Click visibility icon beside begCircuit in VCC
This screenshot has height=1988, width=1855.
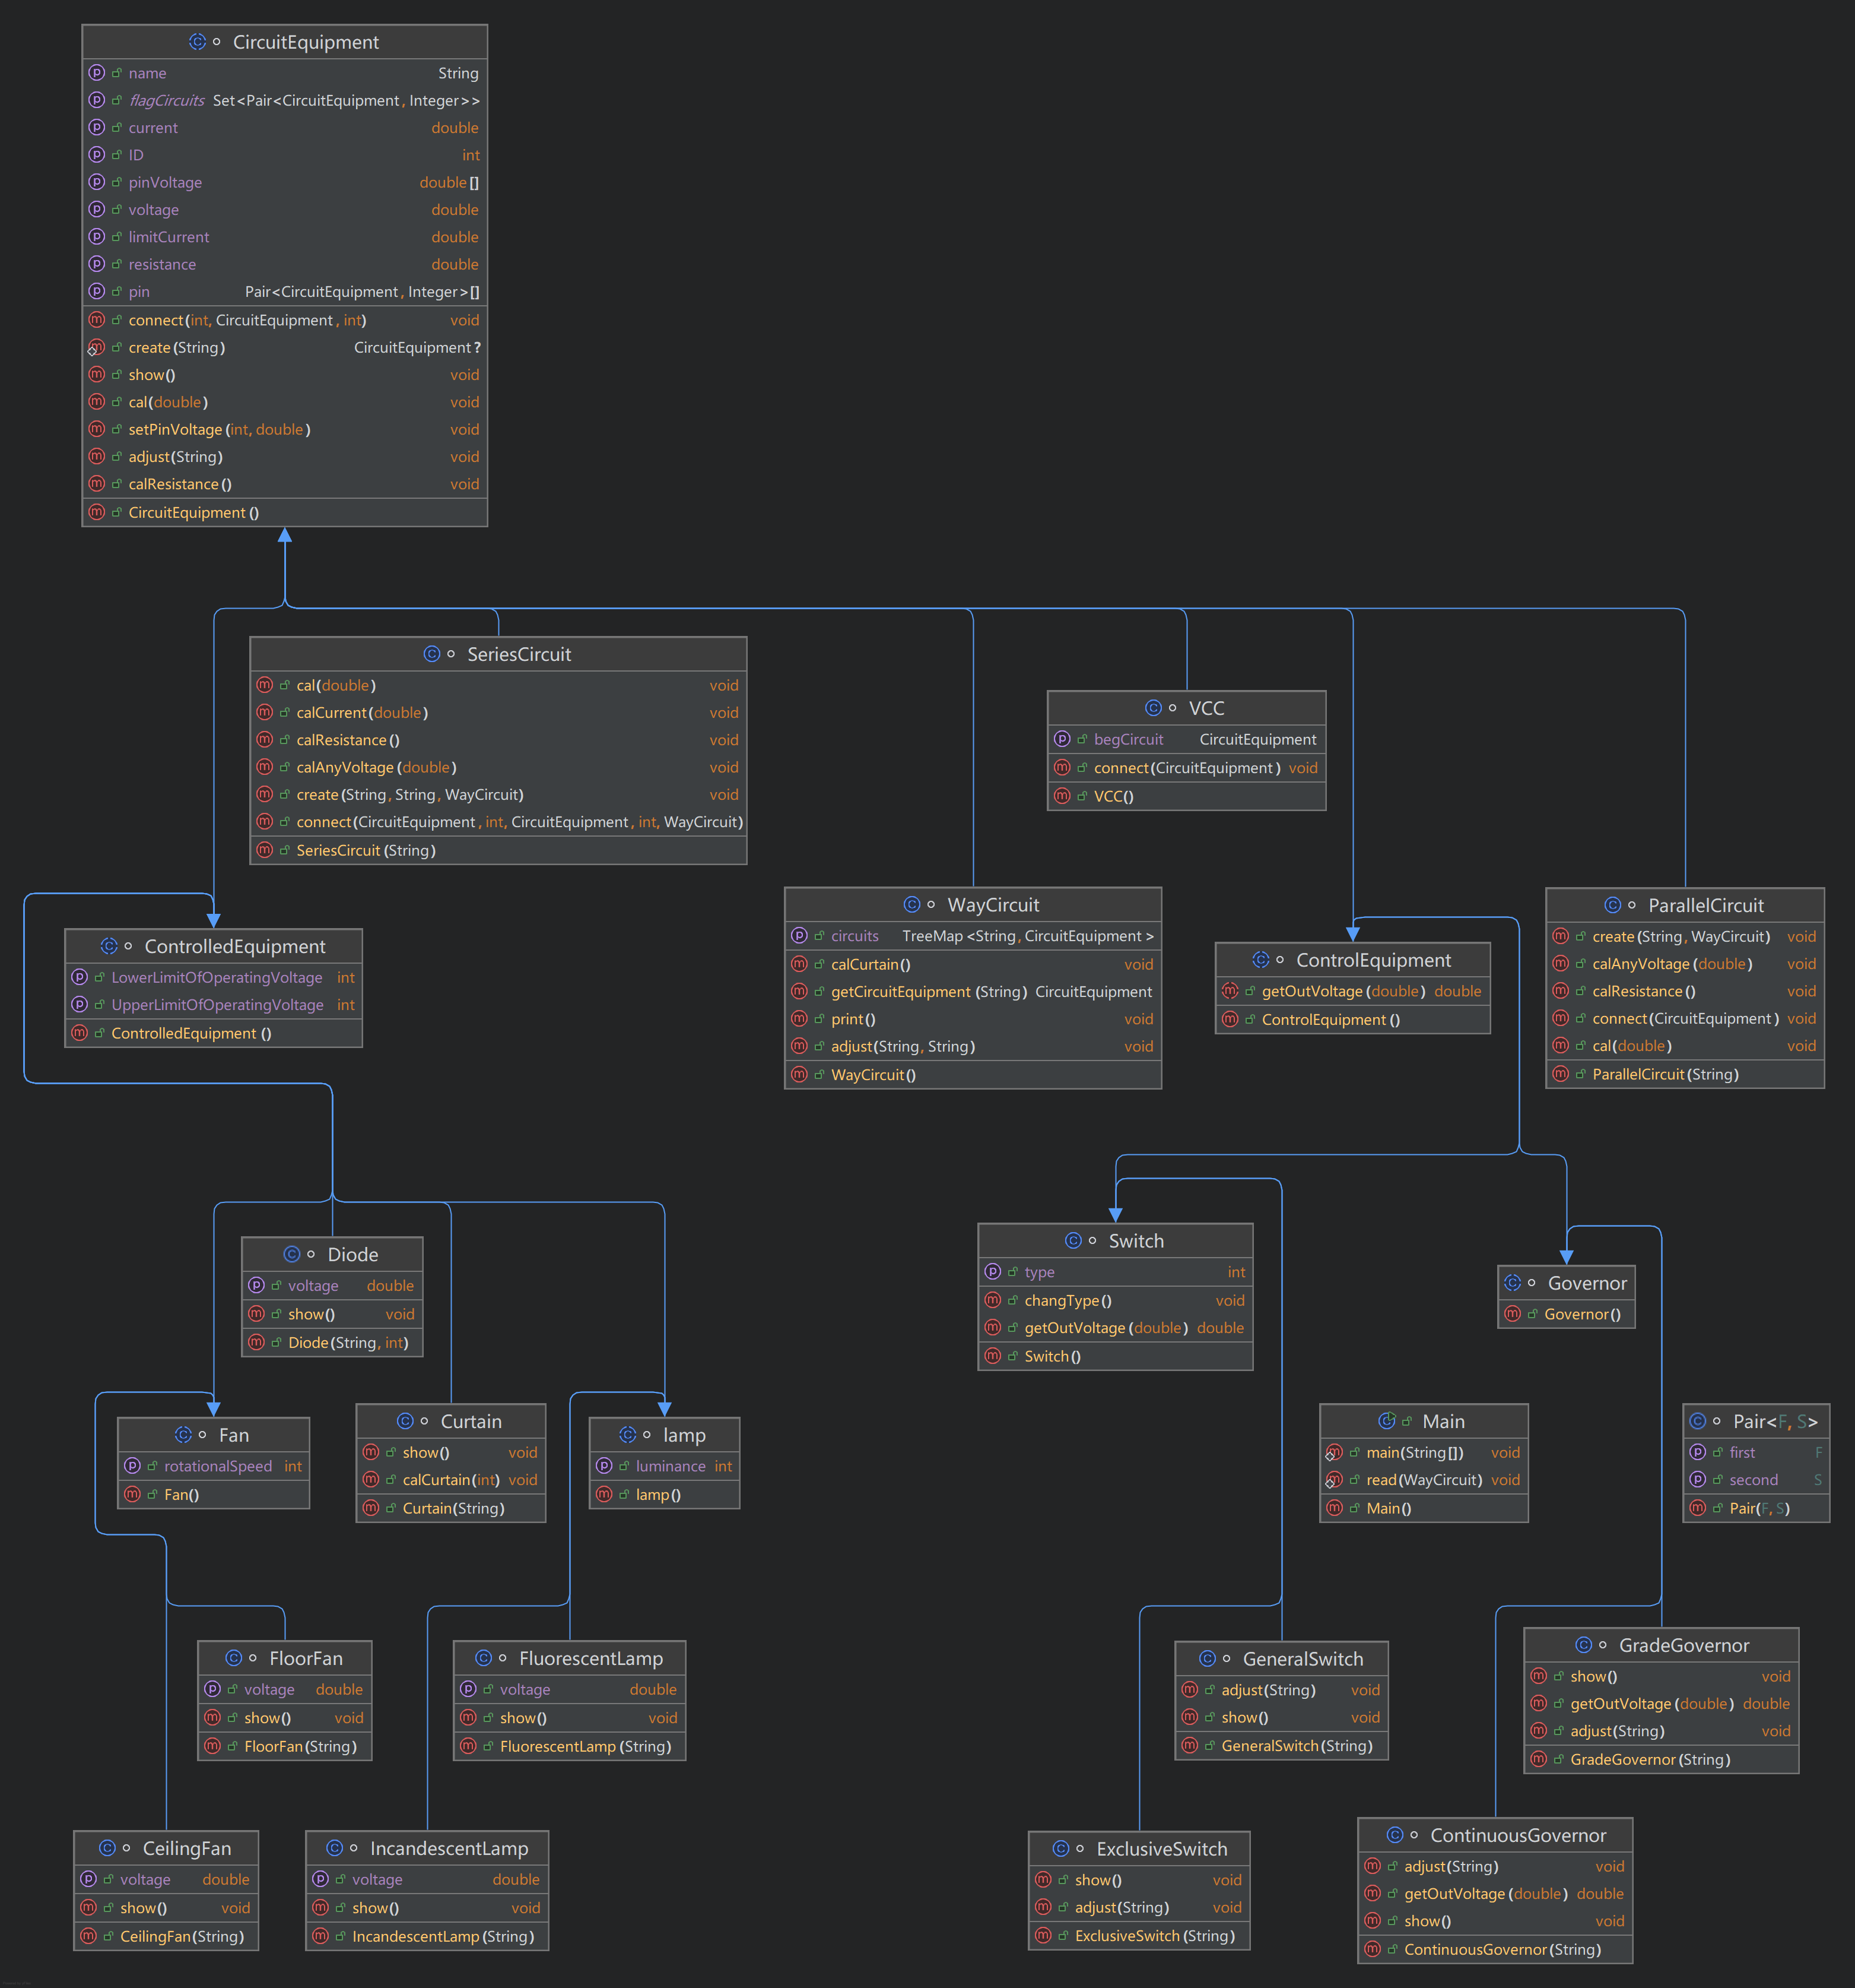(x=1081, y=740)
